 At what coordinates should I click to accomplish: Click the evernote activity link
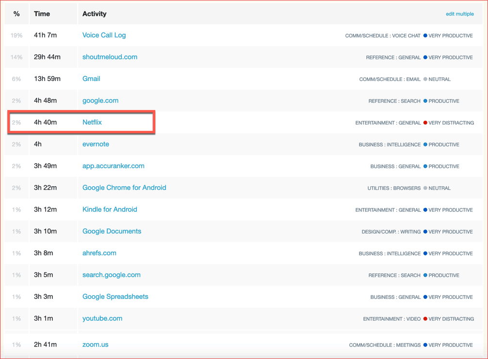point(96,144)
